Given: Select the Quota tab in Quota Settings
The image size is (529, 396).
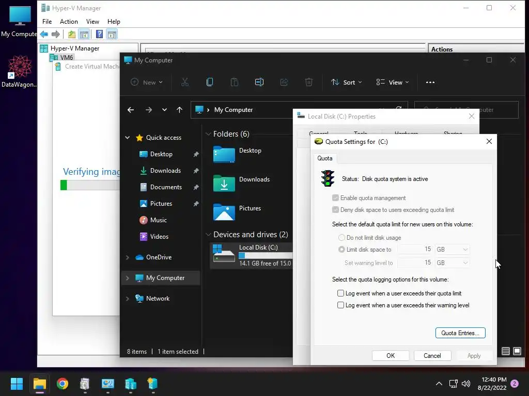Looking at the screenshot, I should click(324, 158).
